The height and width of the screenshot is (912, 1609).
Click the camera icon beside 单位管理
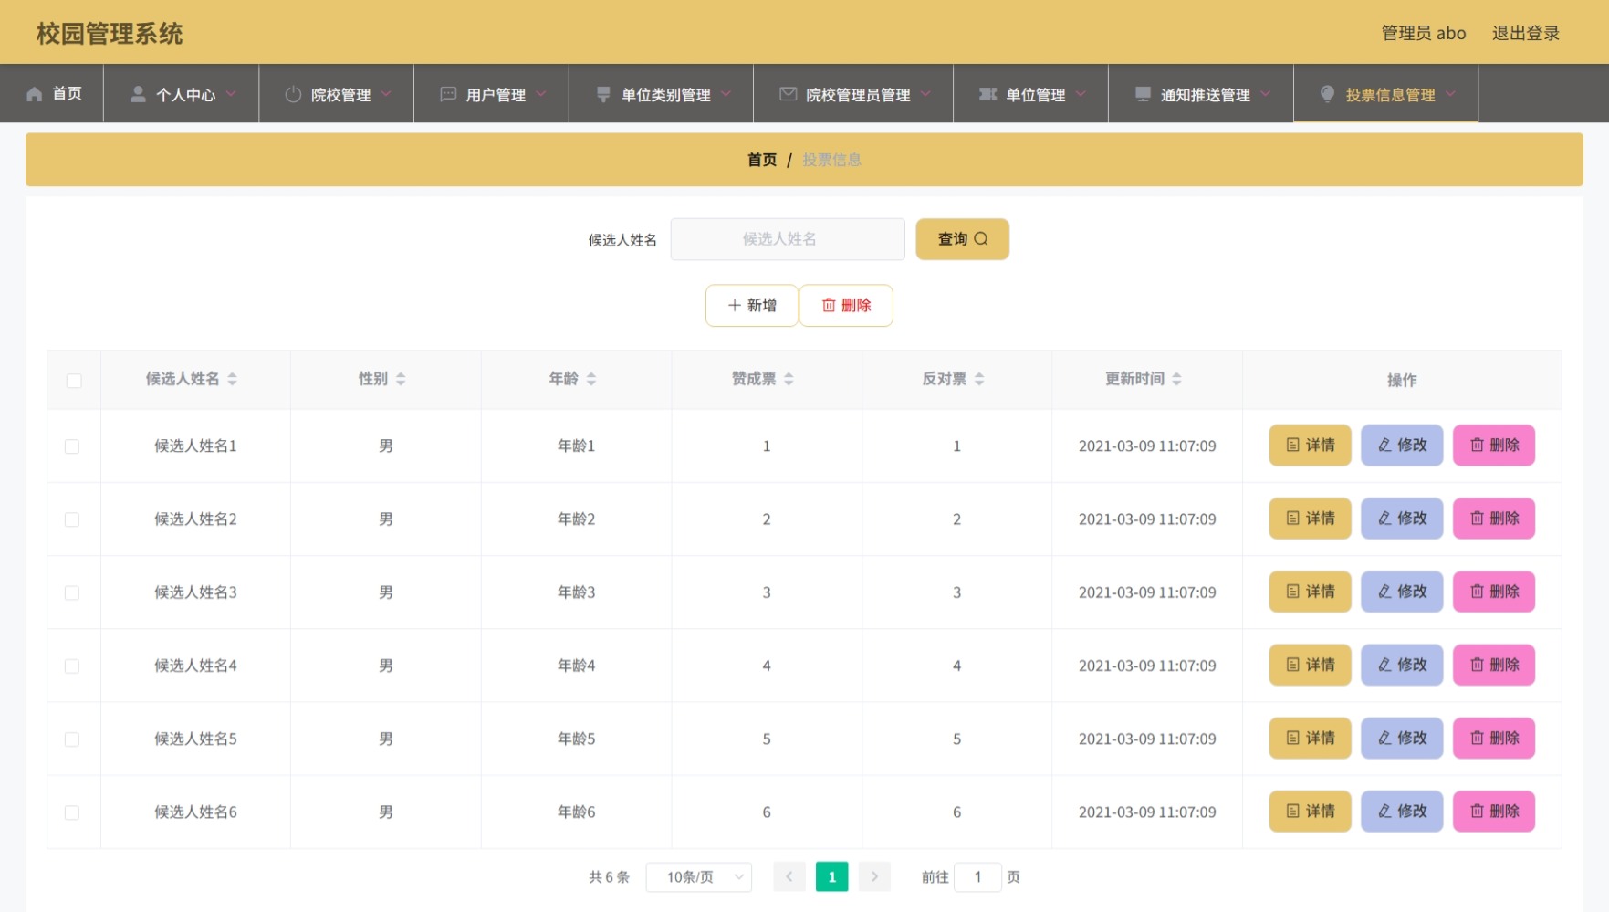pos(987,94)
